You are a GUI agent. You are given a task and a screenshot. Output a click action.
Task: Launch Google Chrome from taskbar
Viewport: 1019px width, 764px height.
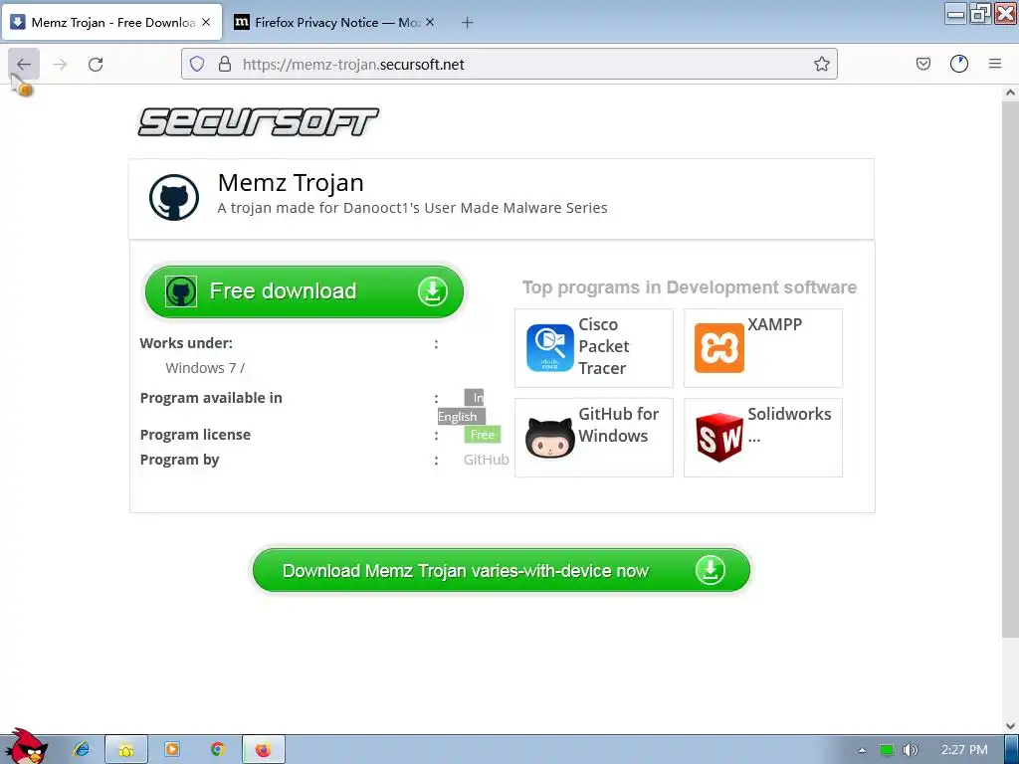(218, 750)
